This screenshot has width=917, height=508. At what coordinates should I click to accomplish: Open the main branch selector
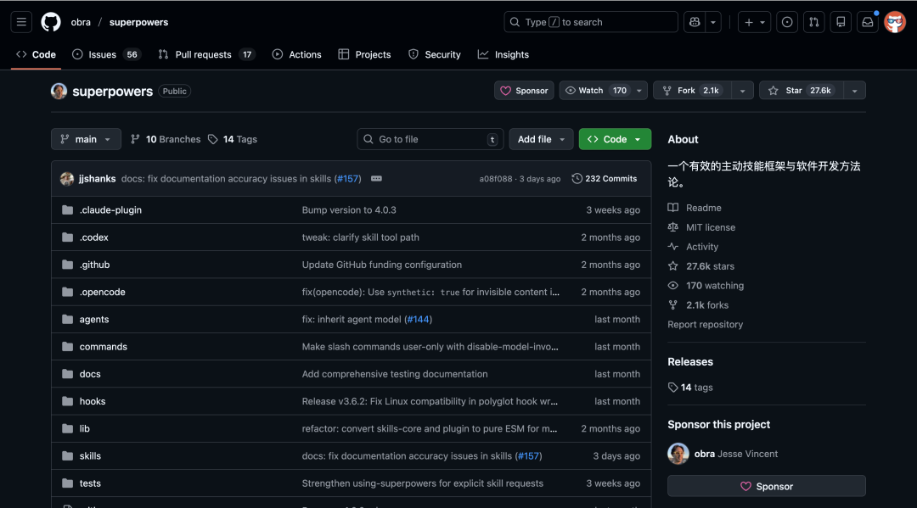(x=86, y=139)
